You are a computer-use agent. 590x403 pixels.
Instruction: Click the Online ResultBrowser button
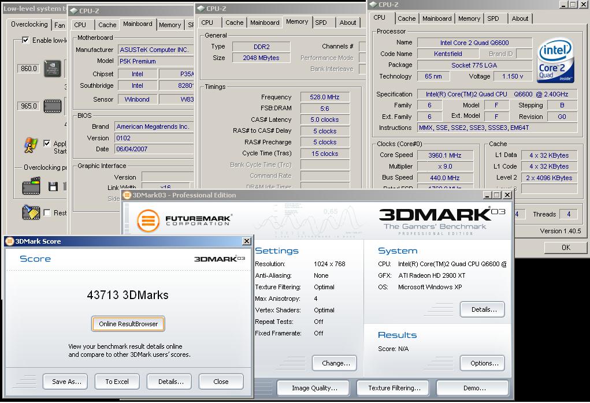(x=128, y=324)
